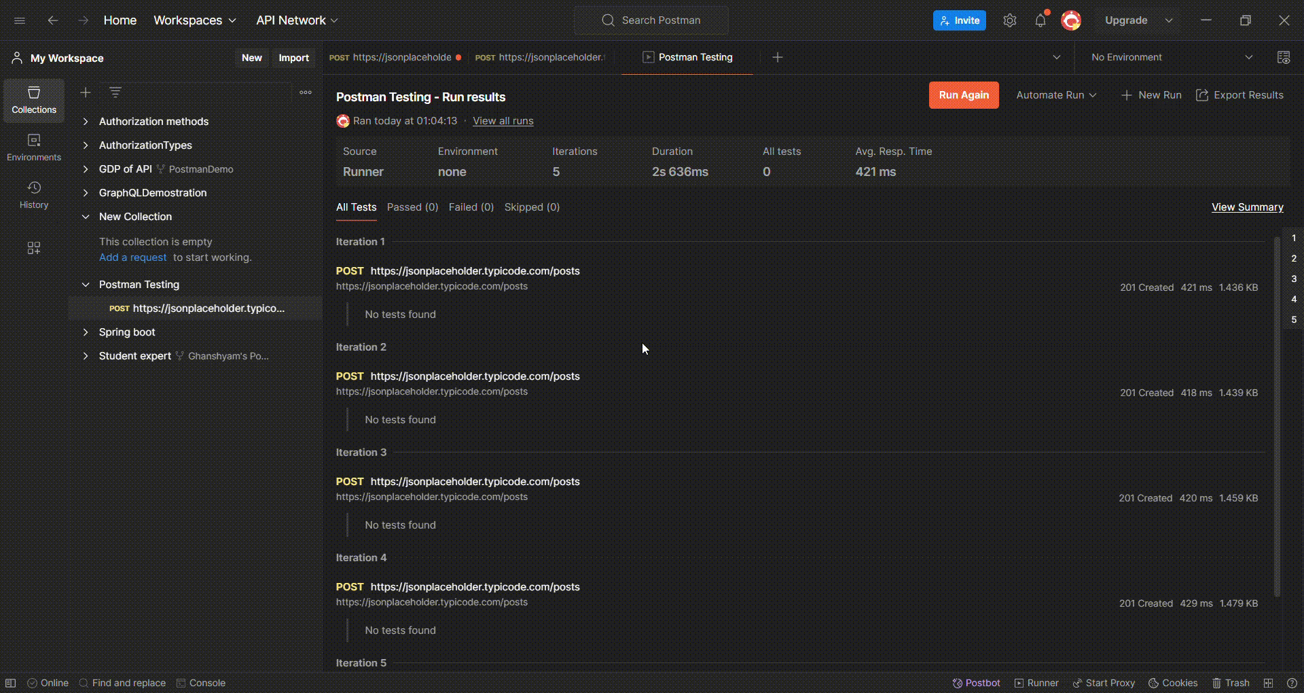
Task: Collapse Postman Testing collection
Action: pyautogui.click(x=86, y=285)
